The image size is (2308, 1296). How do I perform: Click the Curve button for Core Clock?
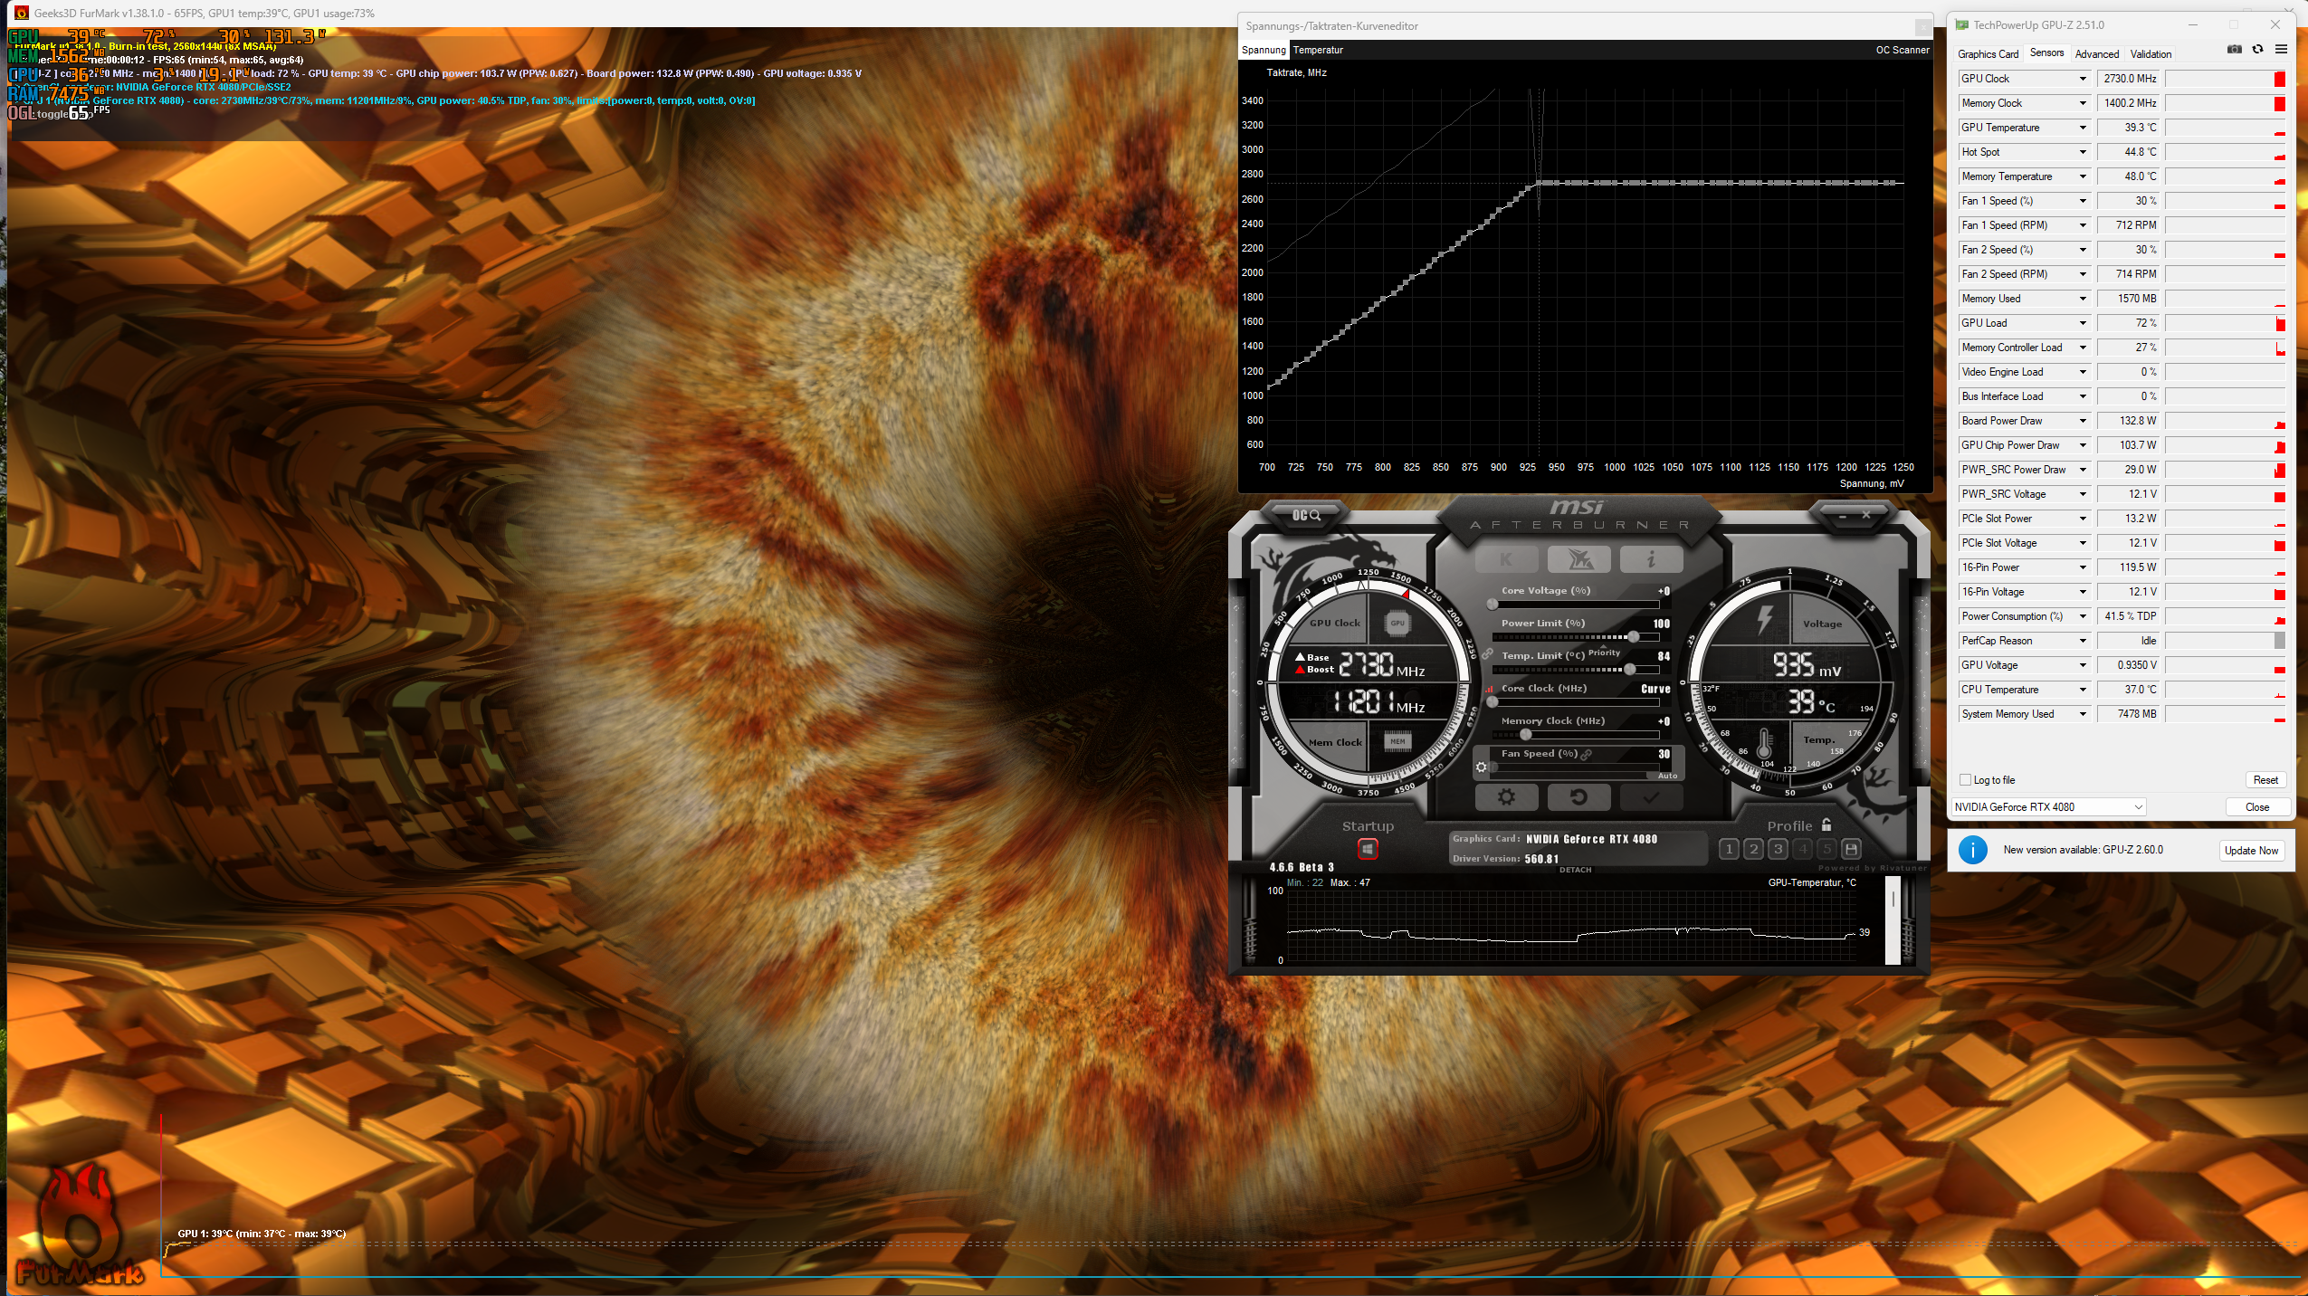[1656, 690]
